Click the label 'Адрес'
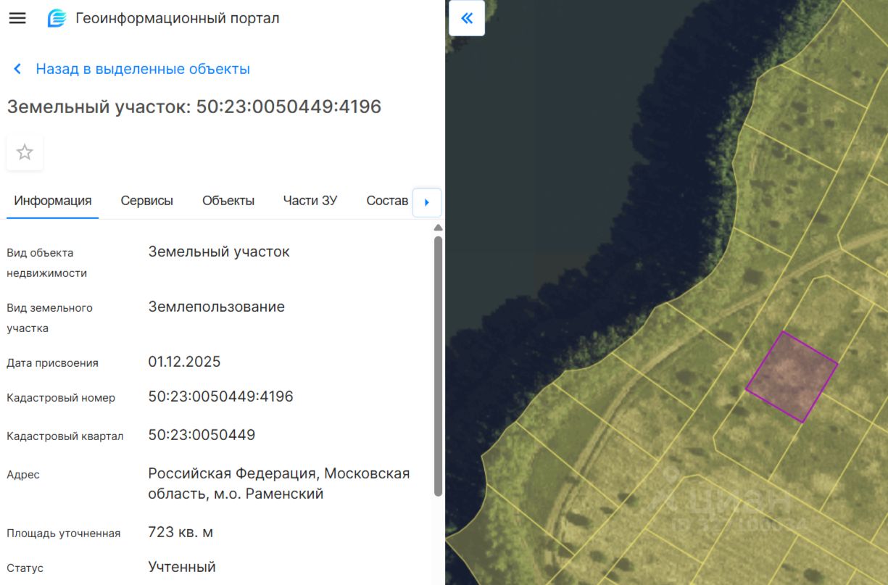Image resolution: width=888 pixels, height=585 pixels. click(x=23, y=475)
